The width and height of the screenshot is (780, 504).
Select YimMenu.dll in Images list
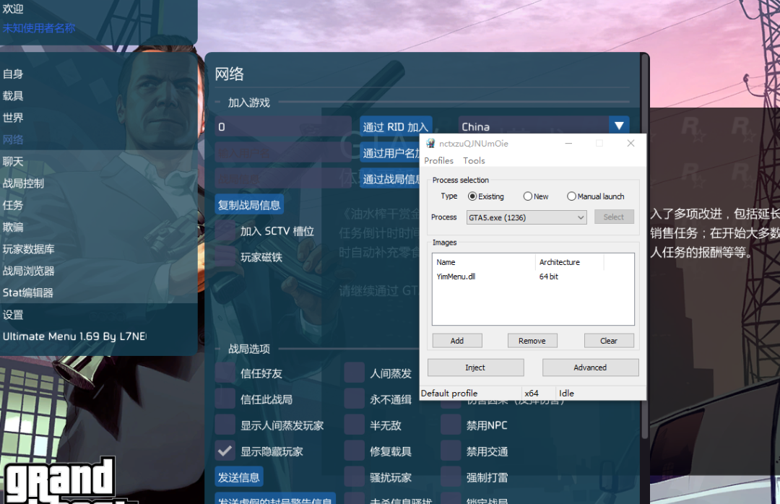coord(456,277)
